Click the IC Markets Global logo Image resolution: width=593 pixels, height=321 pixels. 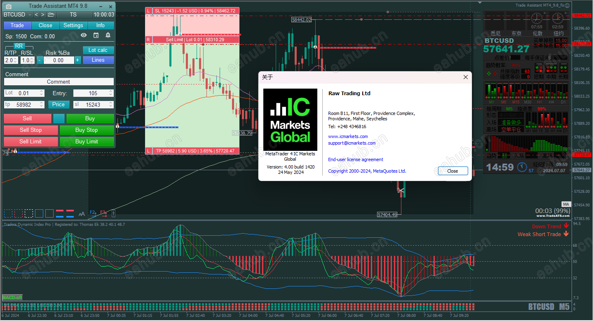pos(290,119)
